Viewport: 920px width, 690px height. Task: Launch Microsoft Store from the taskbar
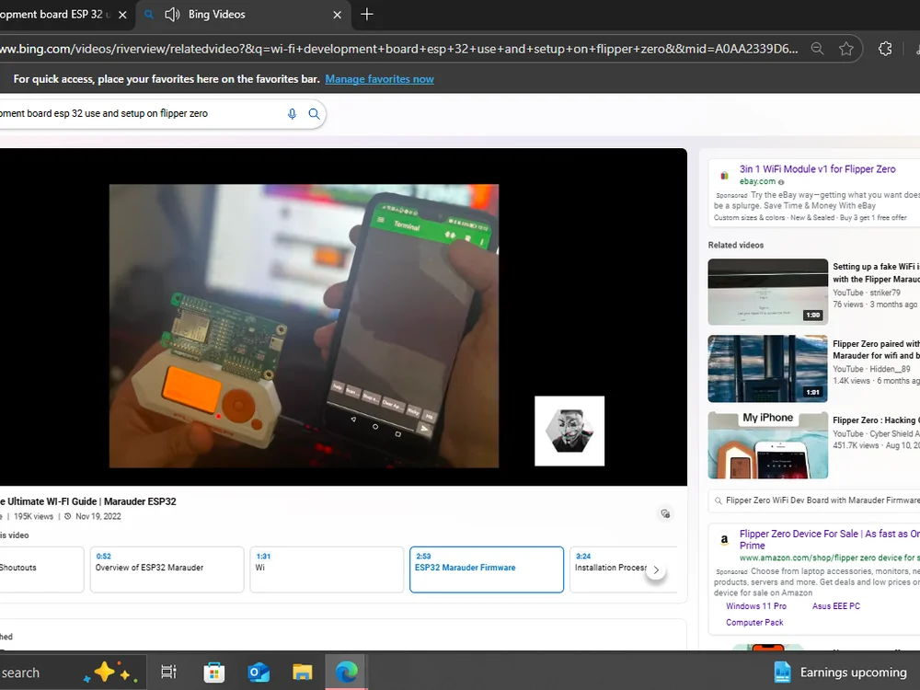point(213,673)
